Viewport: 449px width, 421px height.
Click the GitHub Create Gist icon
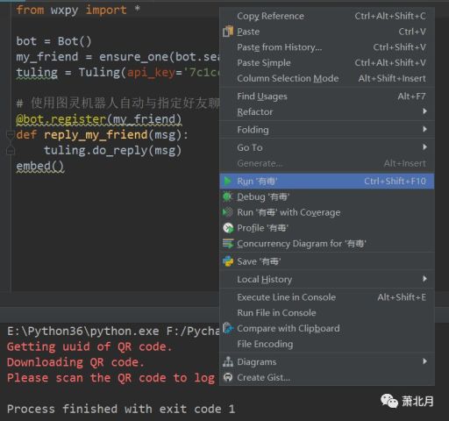point(228,377)
